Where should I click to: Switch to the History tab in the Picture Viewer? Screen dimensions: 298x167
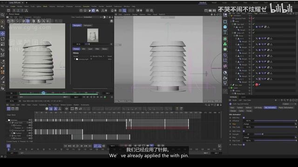tap(76, 49)
